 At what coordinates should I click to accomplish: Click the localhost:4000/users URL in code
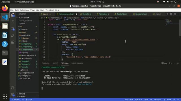coord(80,40)
